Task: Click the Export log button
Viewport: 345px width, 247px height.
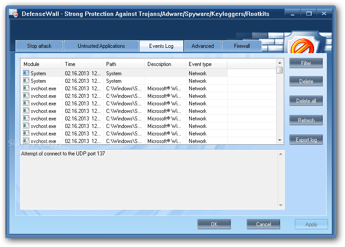Action: pyautogui.click(x=306, y=140)
